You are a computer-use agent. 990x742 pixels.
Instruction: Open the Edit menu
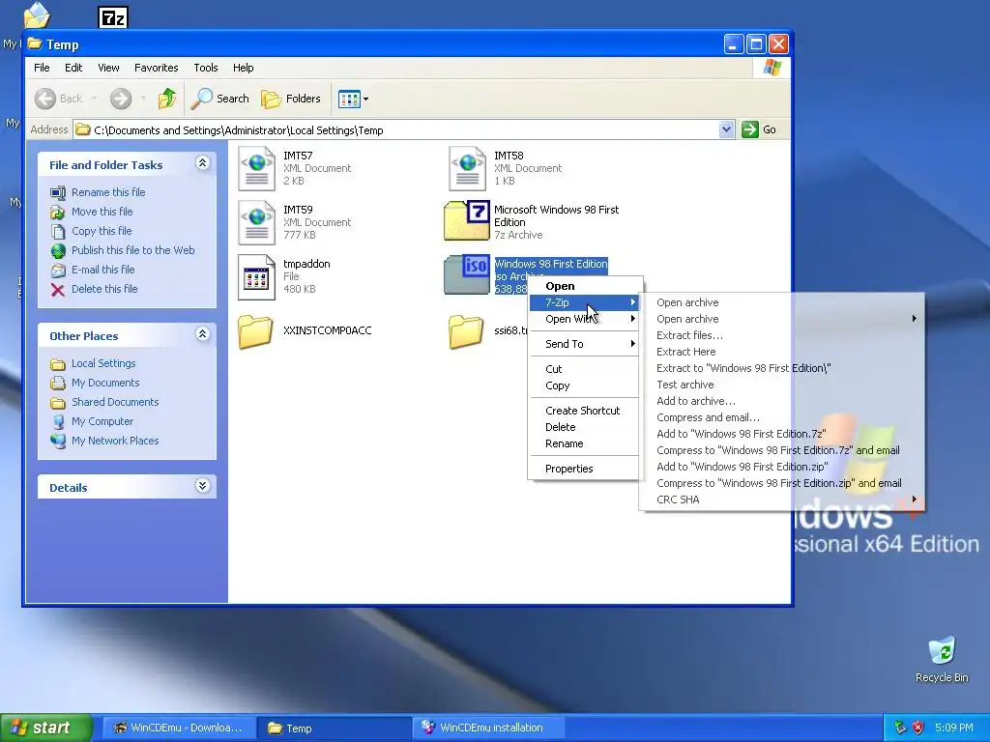[x=73, y=68]
